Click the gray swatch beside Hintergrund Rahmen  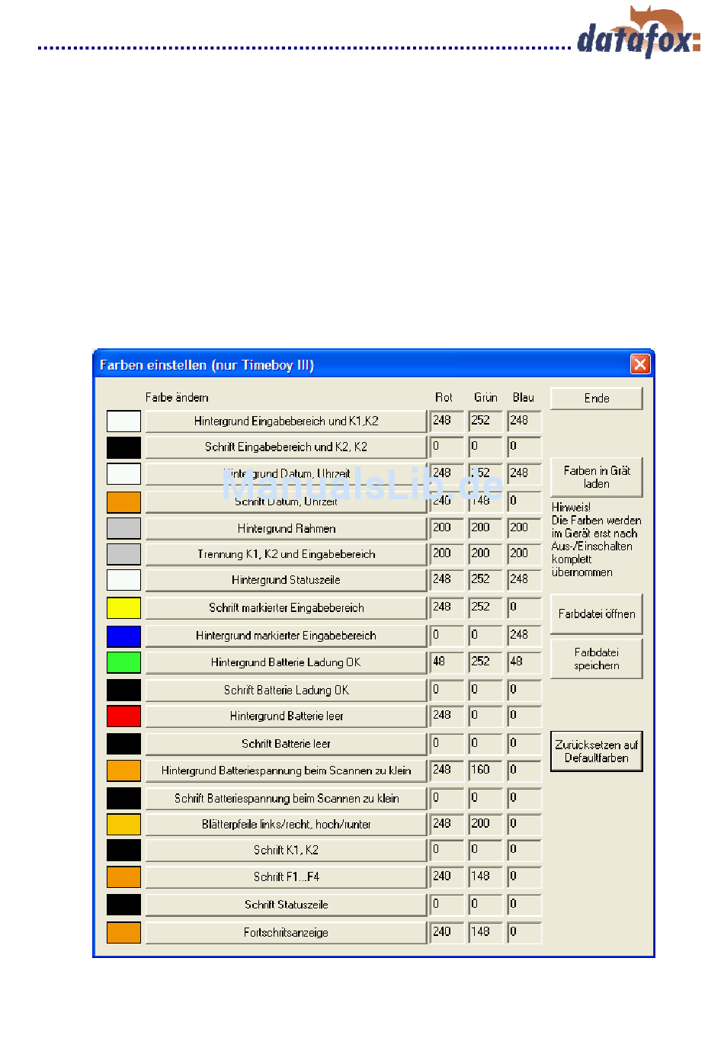click(123, 528)
